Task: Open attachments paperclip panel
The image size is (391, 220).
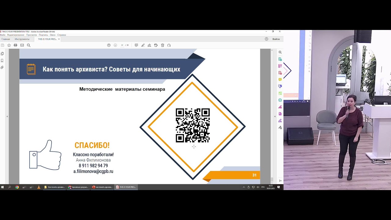Action: coord(2,67)
